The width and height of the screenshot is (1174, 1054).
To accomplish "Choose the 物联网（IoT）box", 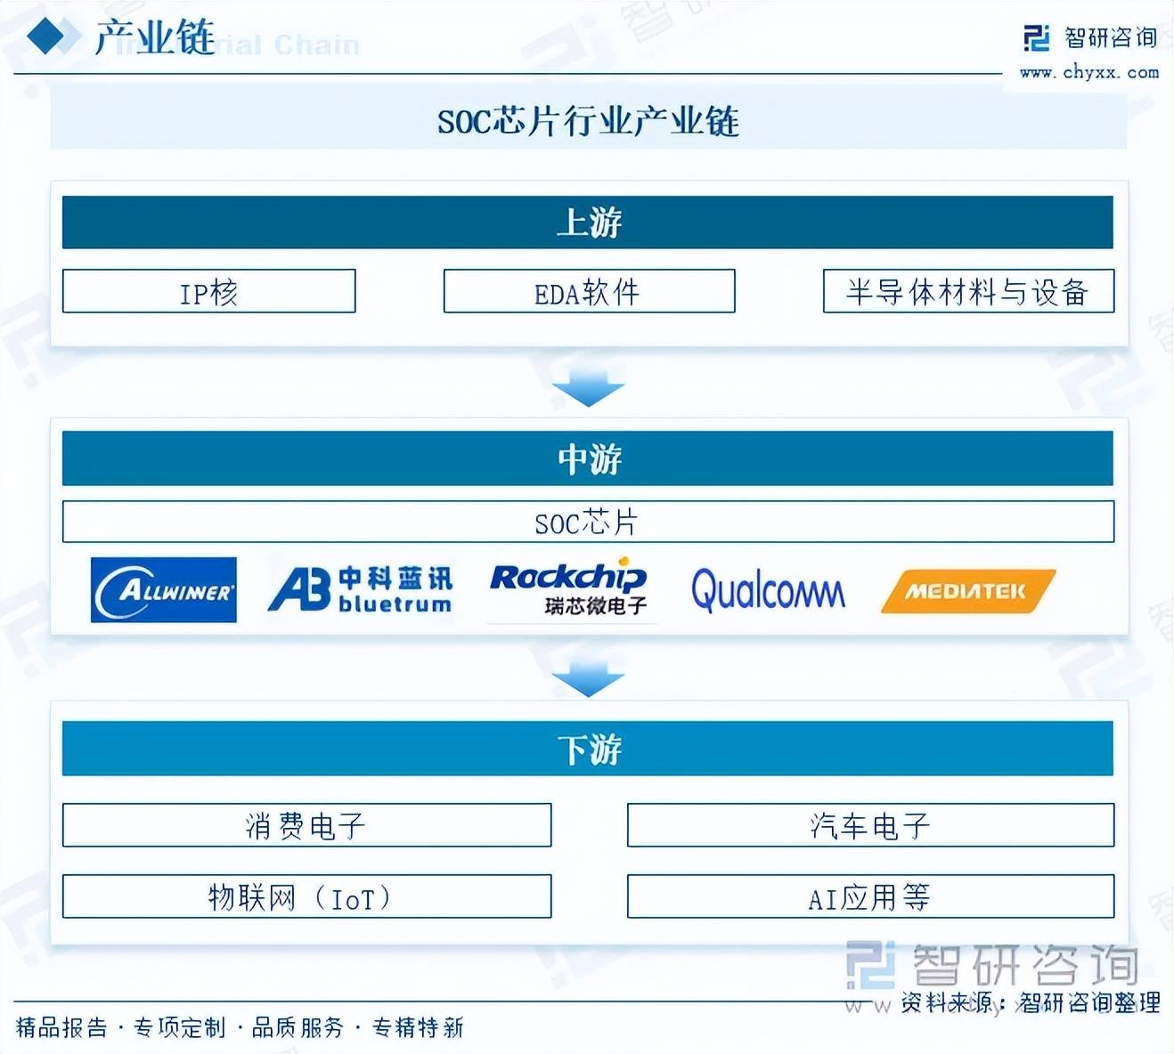I will point(306,896).
